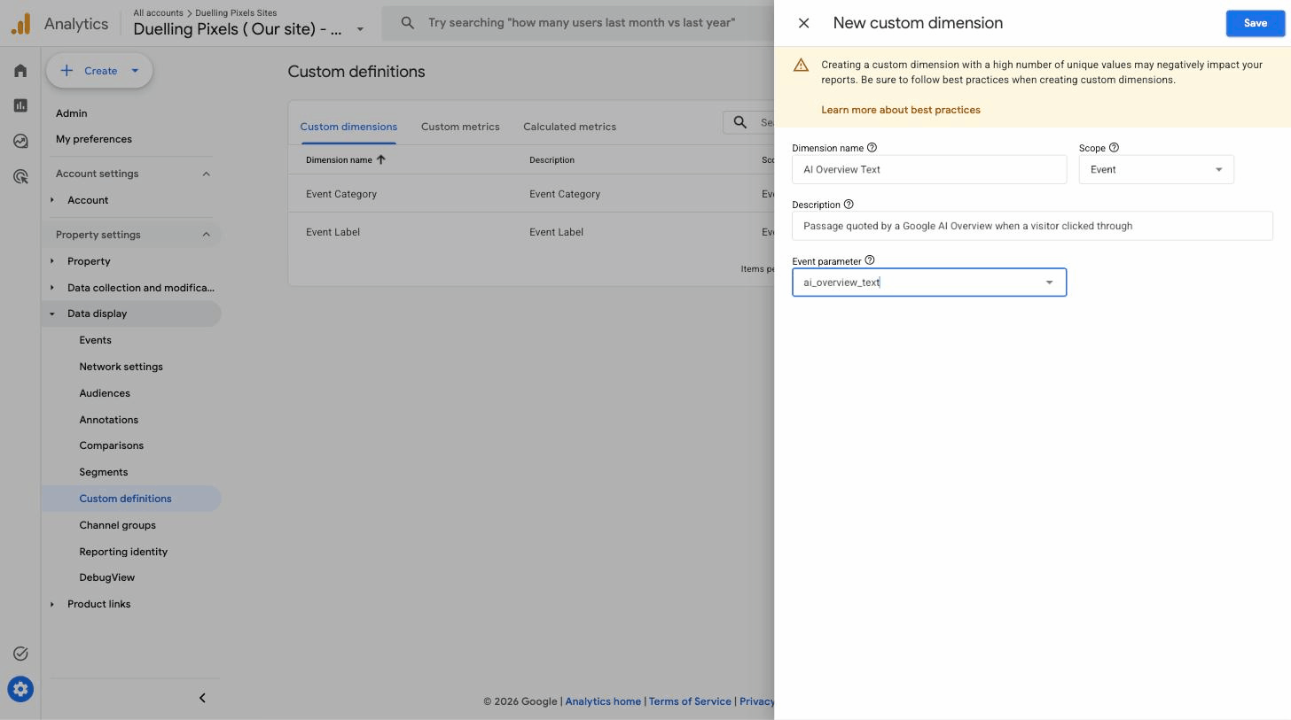Open Audiences in sidebar
The width and height of the screenshot is (1291, 720).
[x=105, y=393]
